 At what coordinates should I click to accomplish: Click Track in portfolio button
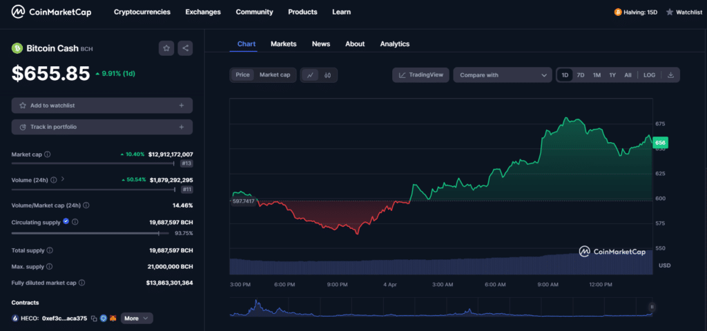(x=102, y=127)
